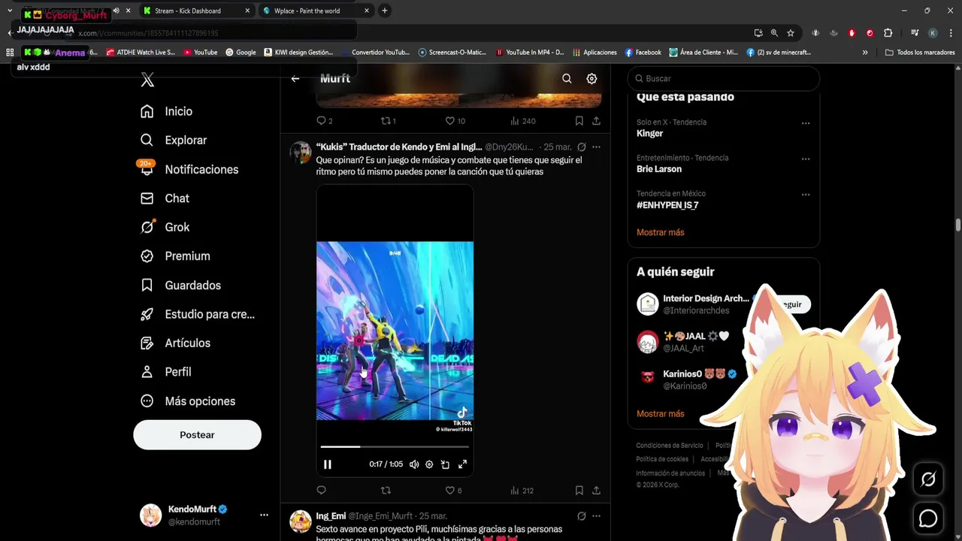Like the upper post with 10 likes
Image resolution: width=962 pixels, height=541 pixels.
(455, 121)
